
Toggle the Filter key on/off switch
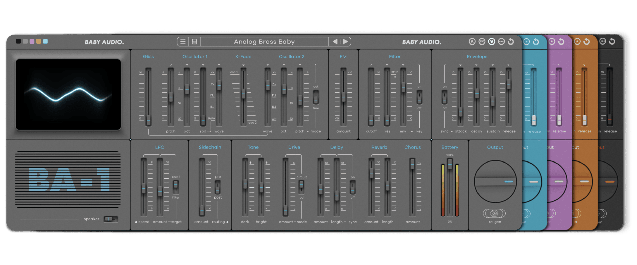click(x=419, y=98)
